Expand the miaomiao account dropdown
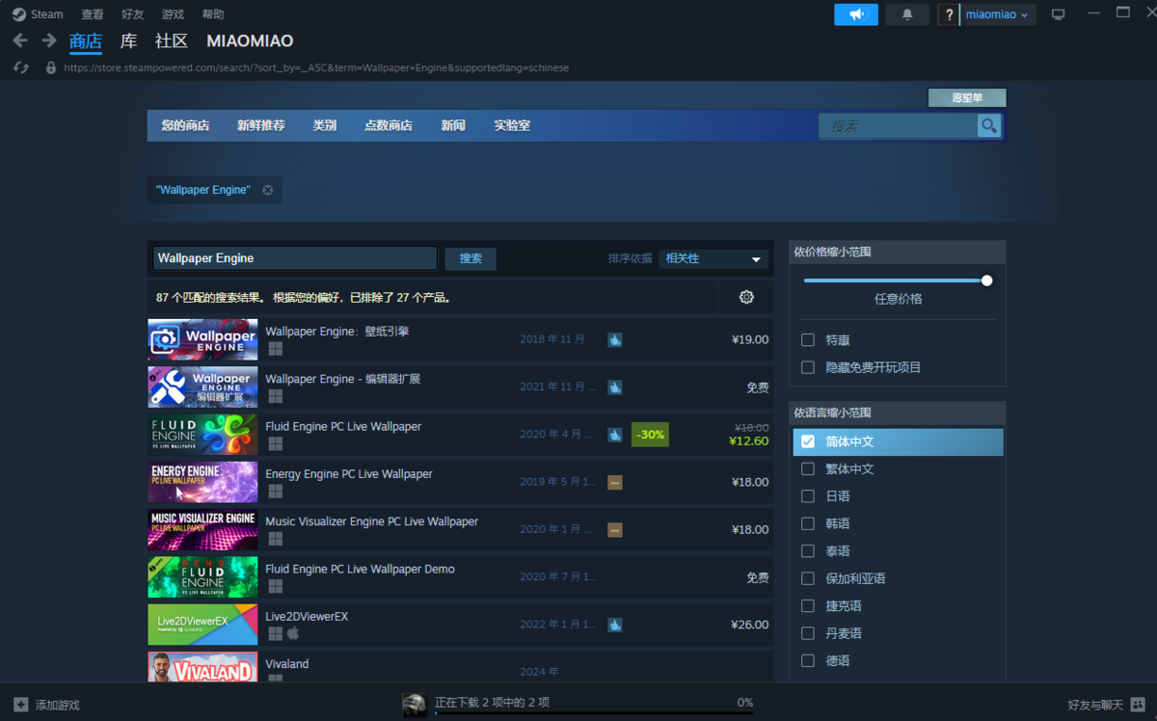Image resolution: width=1157 pixels, height=721 pixels. 997,14
